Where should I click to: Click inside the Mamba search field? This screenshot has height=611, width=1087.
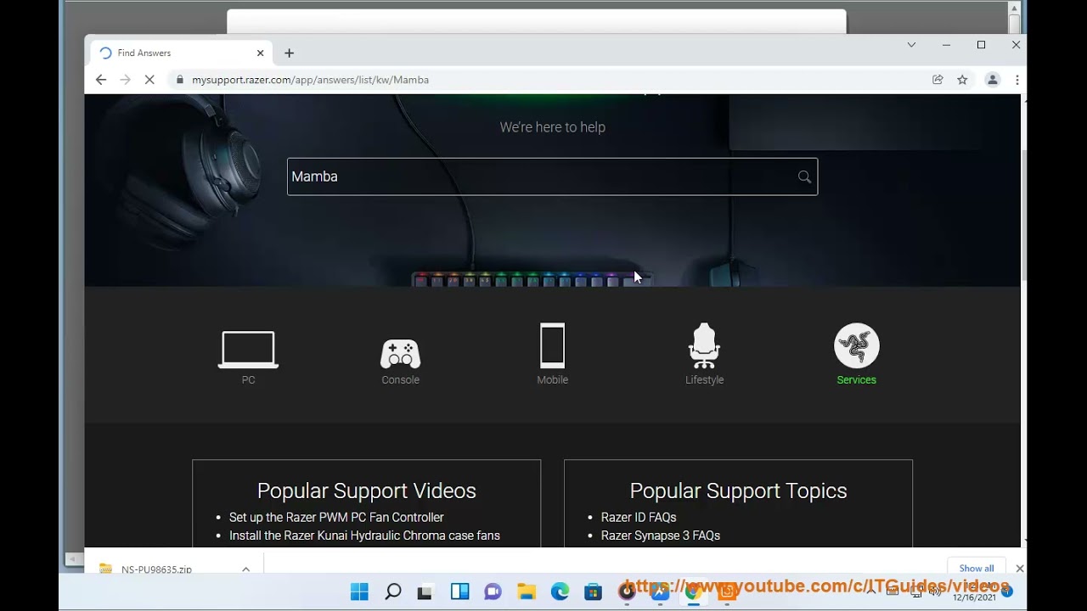pos(552,177)
